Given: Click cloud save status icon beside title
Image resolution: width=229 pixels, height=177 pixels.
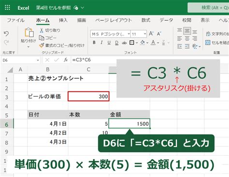Looking at the screenshot, I should (x=76, y=8).
